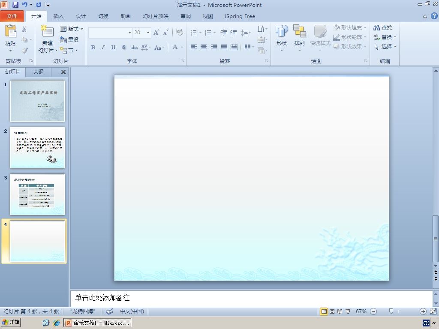The height and width of the screenshot is (329, 439).
Task: Open Change Case Aa dropdown
Action: (x=159, y=47)
